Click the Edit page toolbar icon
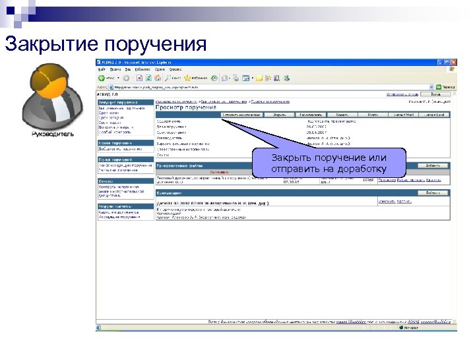 click(x=245, y=78)
